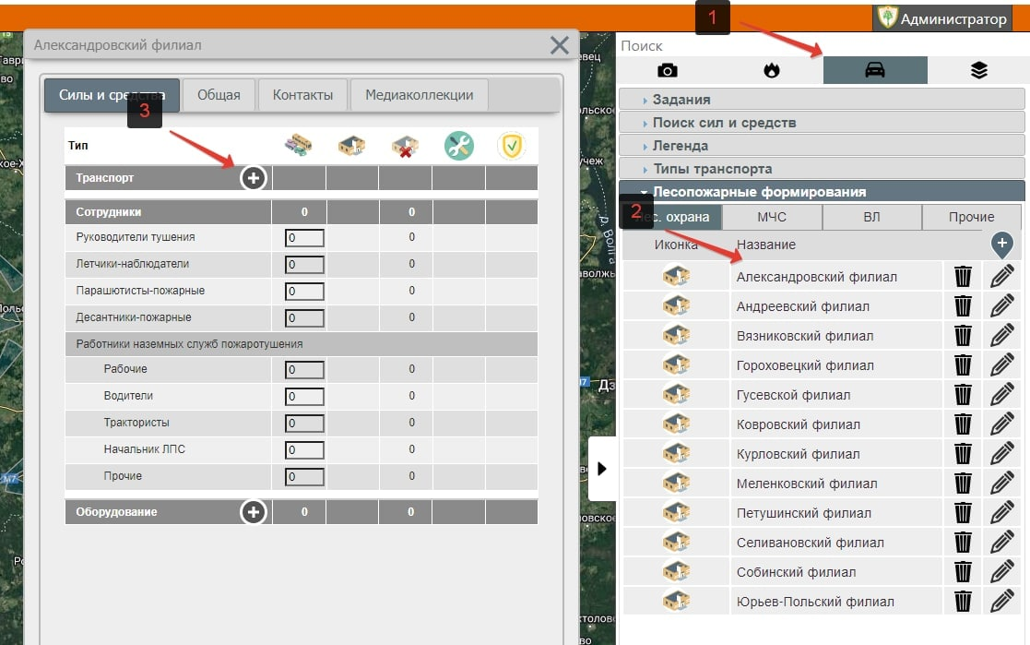Click the camera icon tab
1030x645 pixels.
667,71
